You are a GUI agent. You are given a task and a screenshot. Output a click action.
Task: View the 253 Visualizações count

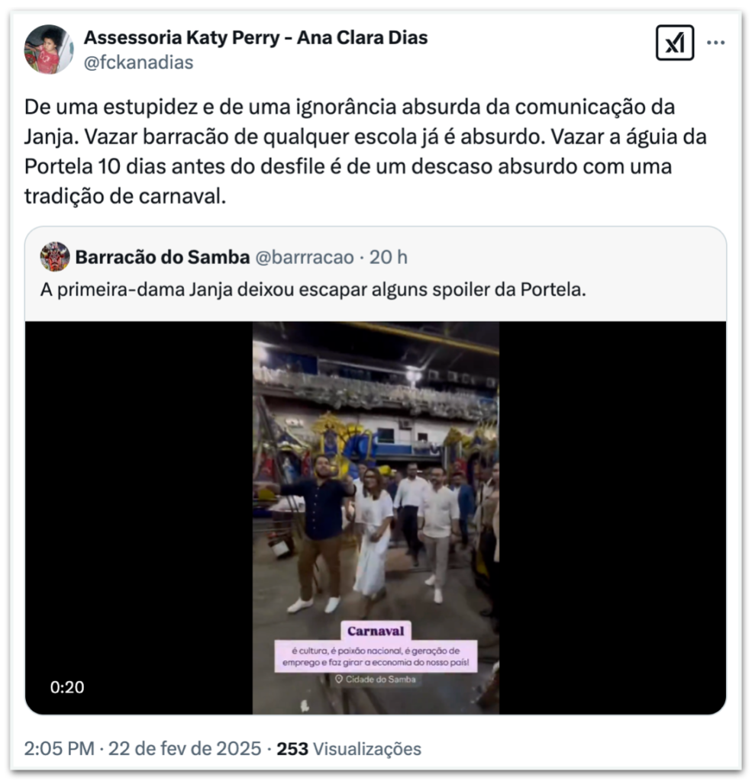point(349,749)
